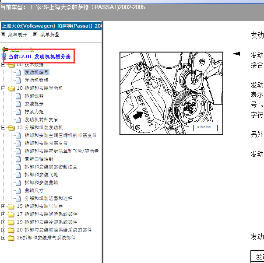Click page icon beside 安装提示
The image size is (264, 263).
point(18,104)
